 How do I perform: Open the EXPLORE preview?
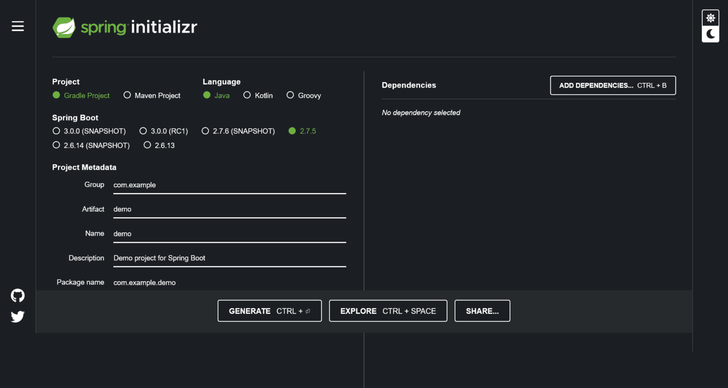pos(388,311)
